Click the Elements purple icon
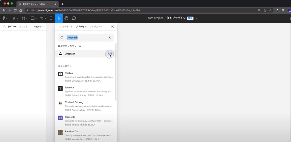 [60, 118]
